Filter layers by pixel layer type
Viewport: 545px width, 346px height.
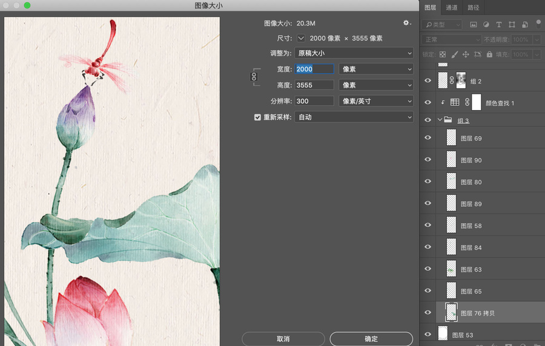(474, 25)
